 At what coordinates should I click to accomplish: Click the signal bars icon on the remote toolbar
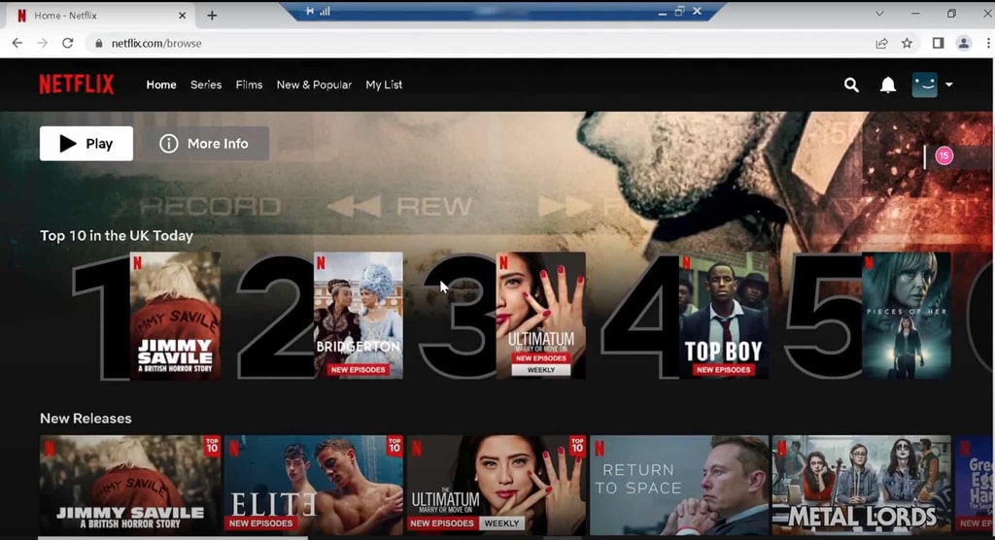(325, 11)
